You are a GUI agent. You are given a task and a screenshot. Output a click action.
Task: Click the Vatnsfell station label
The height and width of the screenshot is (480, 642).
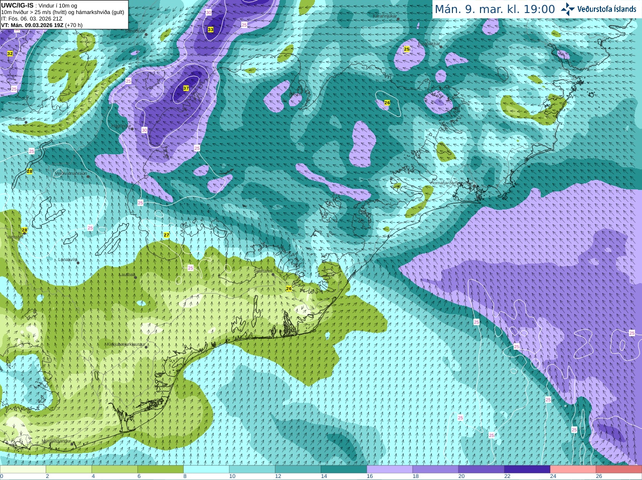[15, 236]
